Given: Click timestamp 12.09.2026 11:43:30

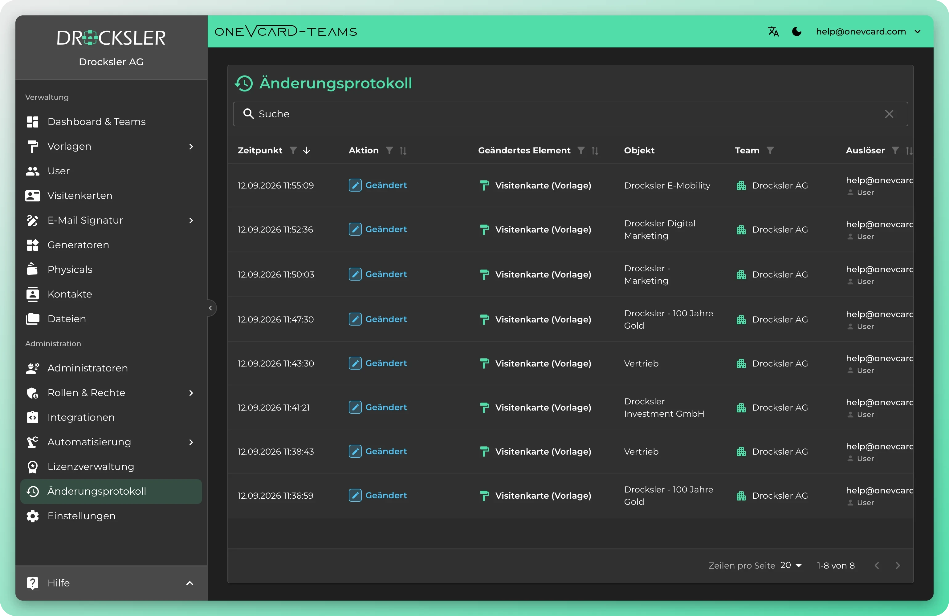Looking at the screenshot, I should (x=276, y=364).
